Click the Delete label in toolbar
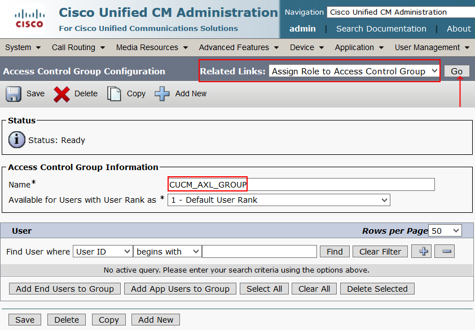 coord(86,94)
